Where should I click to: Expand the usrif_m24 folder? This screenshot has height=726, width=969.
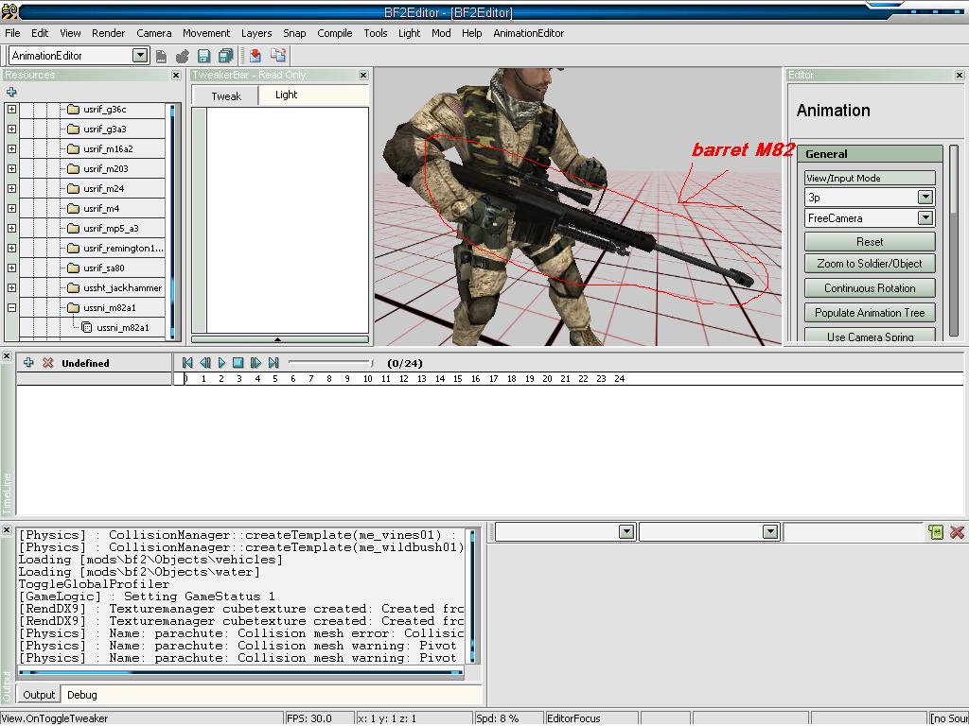point(11,188)
